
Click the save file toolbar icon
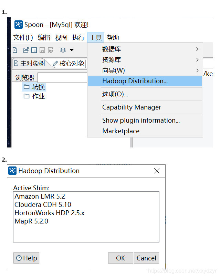[x=42, y=50]
